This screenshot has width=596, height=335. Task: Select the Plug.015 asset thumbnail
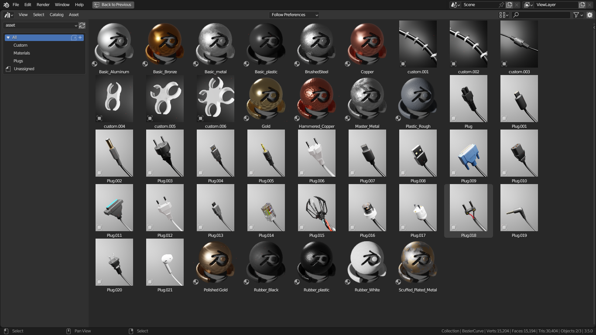click(x=316, y=208)
